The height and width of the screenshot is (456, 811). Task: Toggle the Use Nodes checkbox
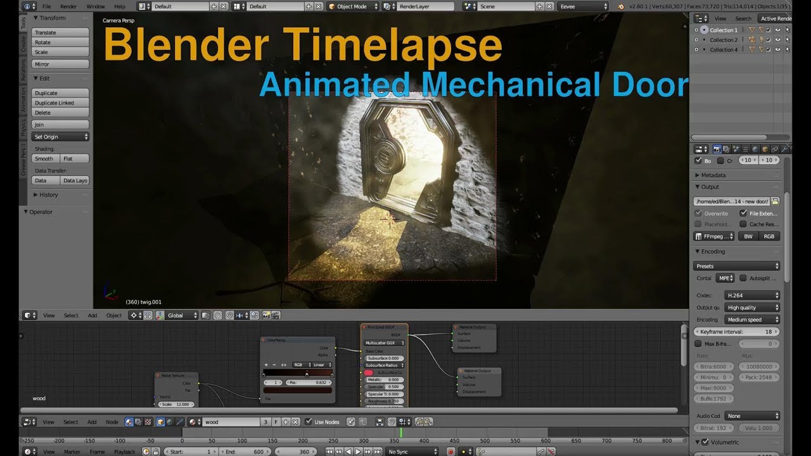point(309,422)
